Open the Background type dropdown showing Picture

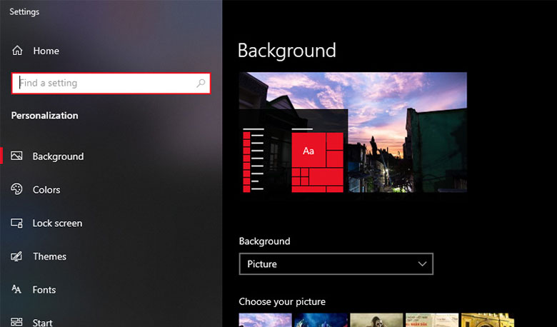pos(328,264)
